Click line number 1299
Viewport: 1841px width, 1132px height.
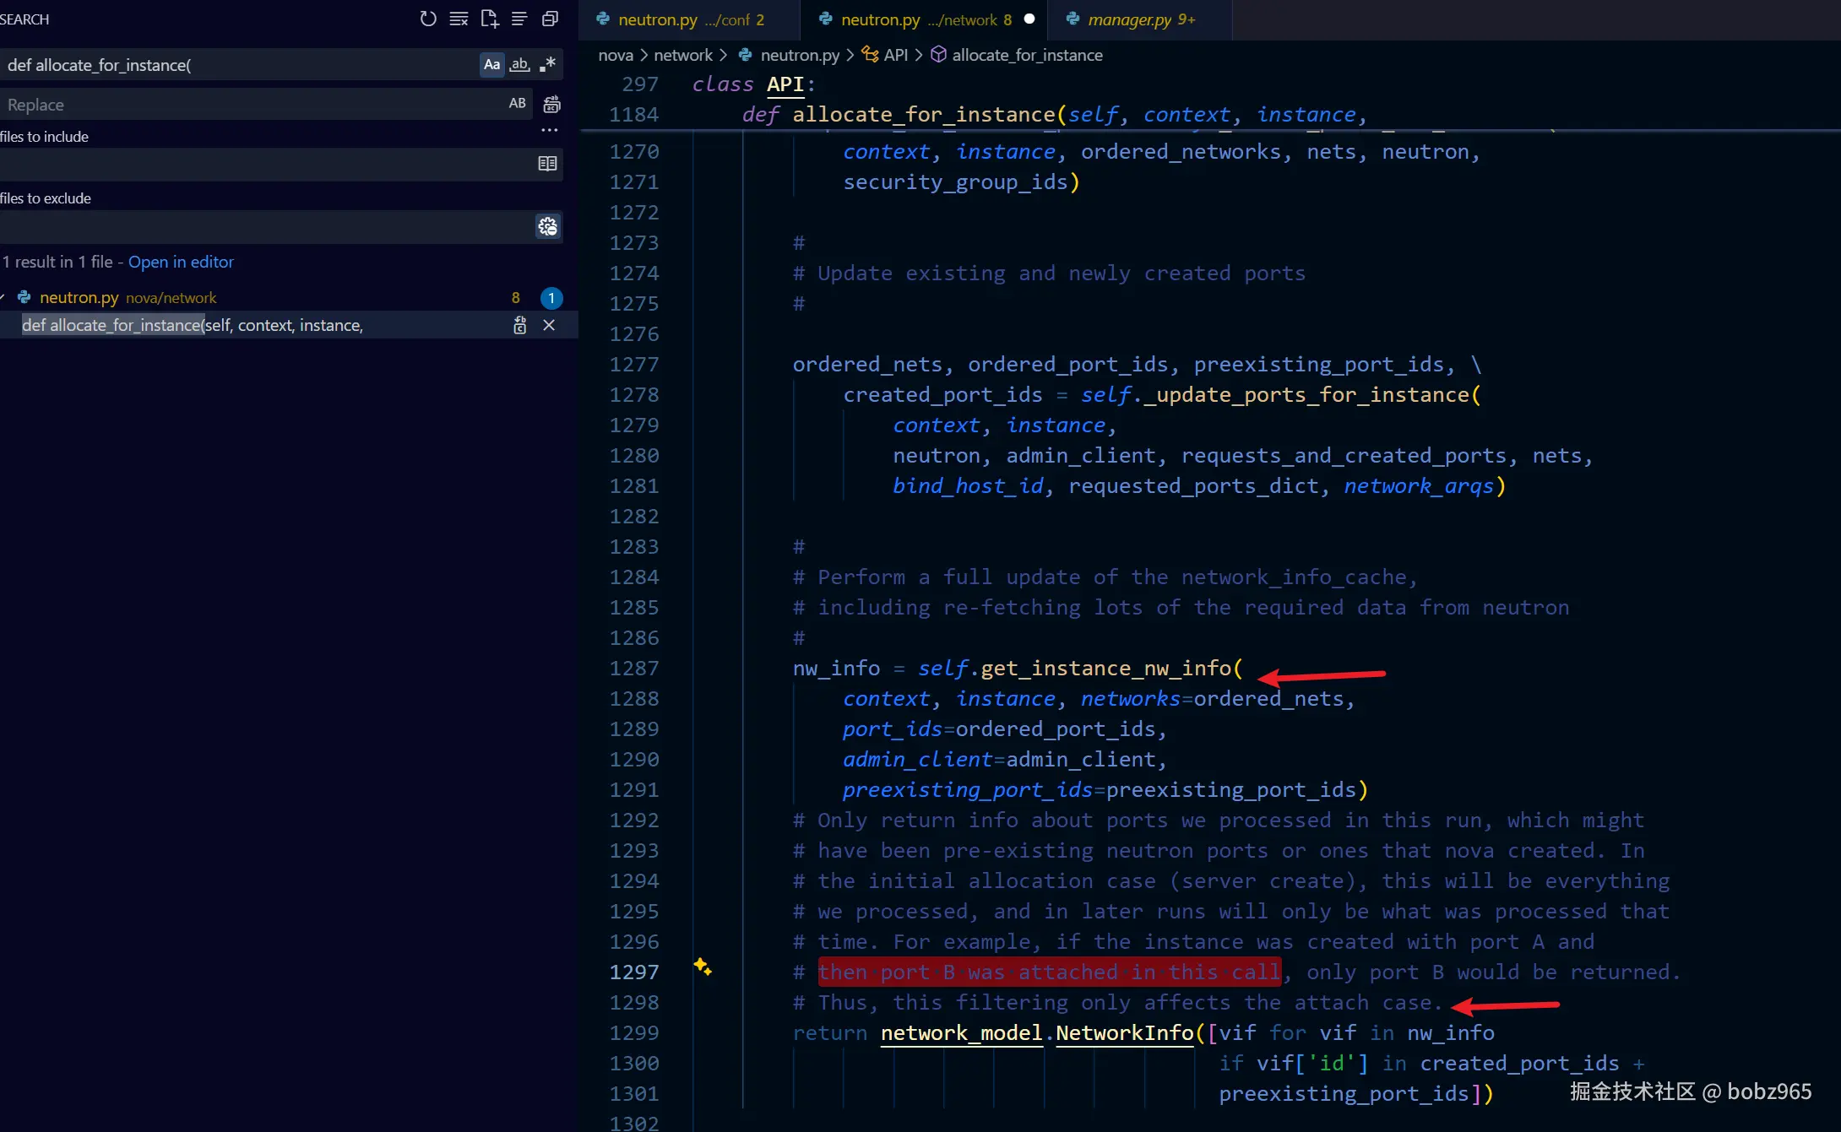point(634,1033)
